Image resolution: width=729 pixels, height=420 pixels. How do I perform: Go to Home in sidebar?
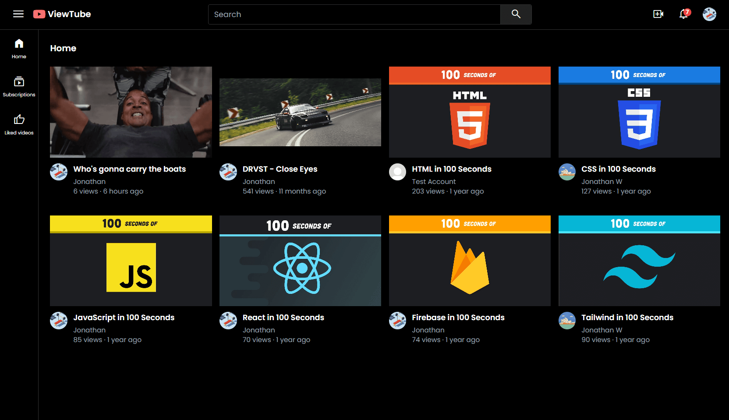coord(19,49)
